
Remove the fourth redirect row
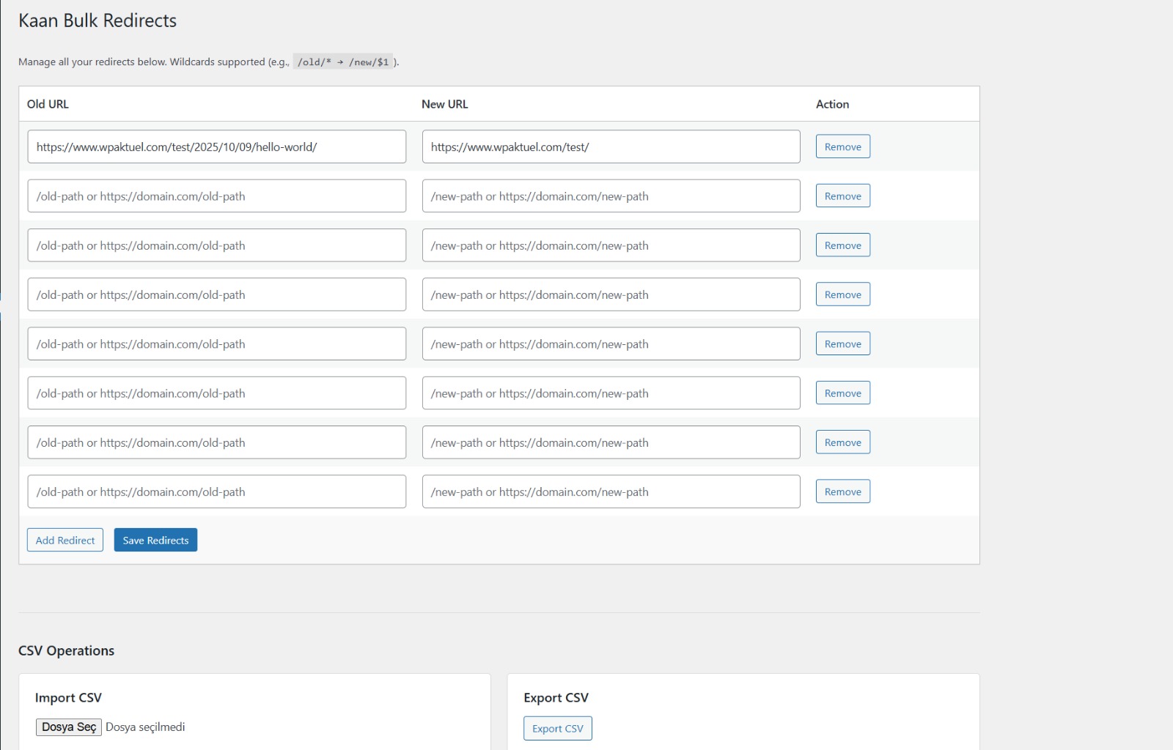[842, 294]
